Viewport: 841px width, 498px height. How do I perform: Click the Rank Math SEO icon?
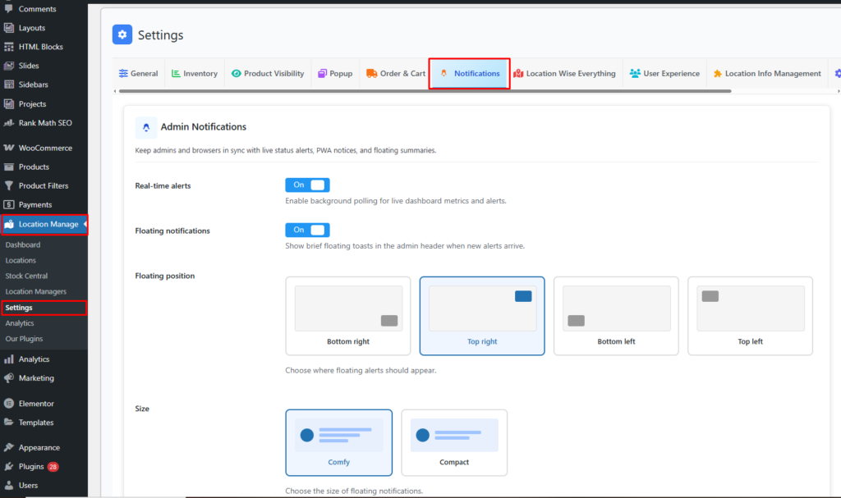point(9,123)
